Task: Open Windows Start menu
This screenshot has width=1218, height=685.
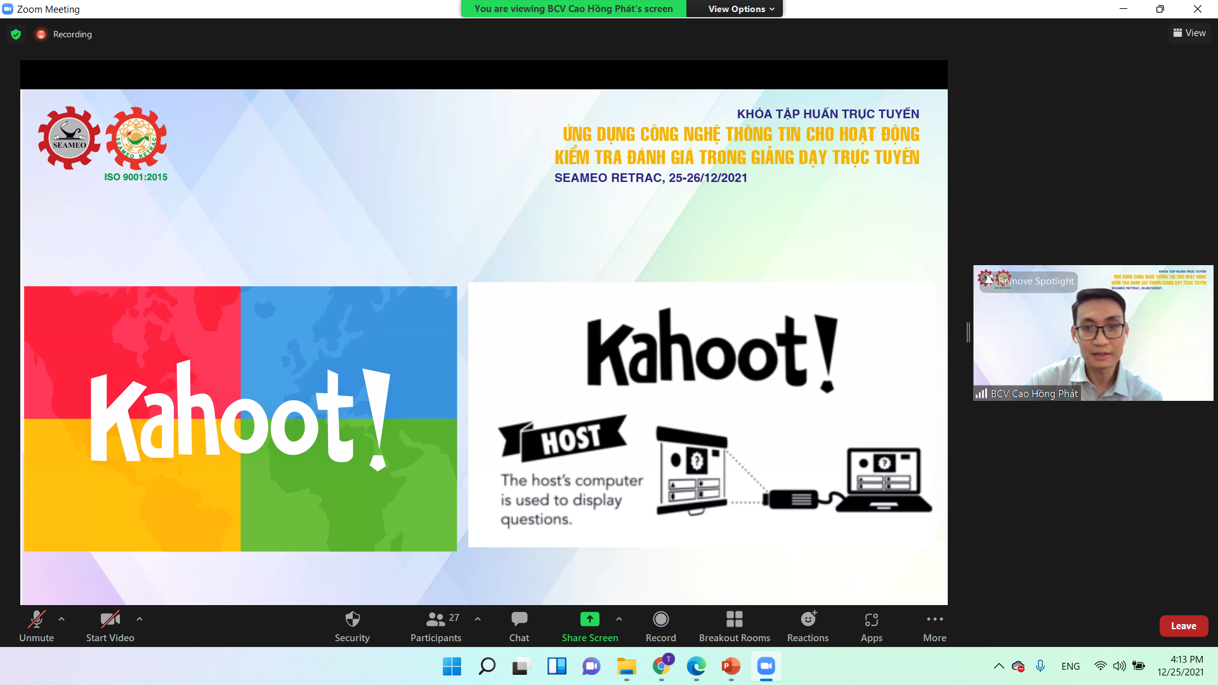Action: [x=452, y=666]
